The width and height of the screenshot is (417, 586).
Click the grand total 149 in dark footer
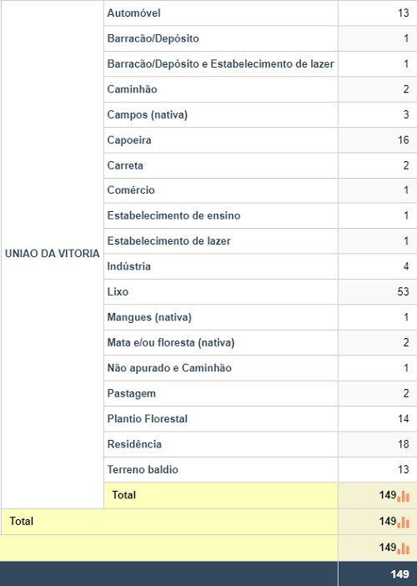click(x=399, y=574)
